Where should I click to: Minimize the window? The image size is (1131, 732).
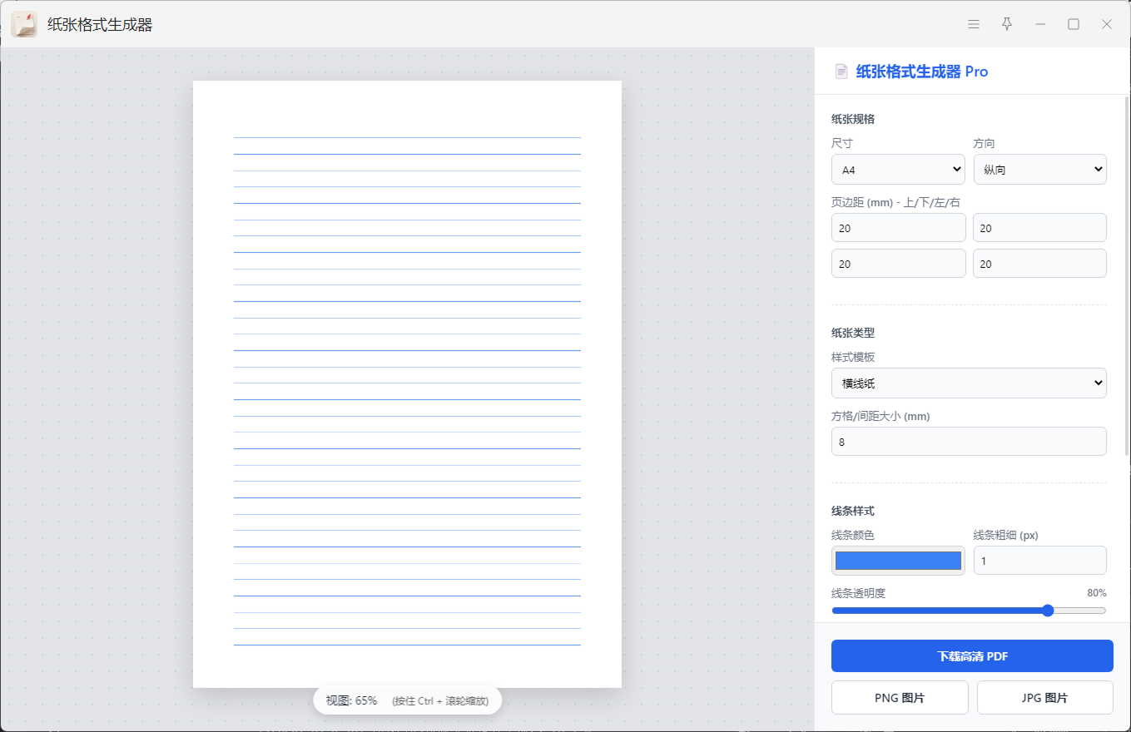point(1040,24)
